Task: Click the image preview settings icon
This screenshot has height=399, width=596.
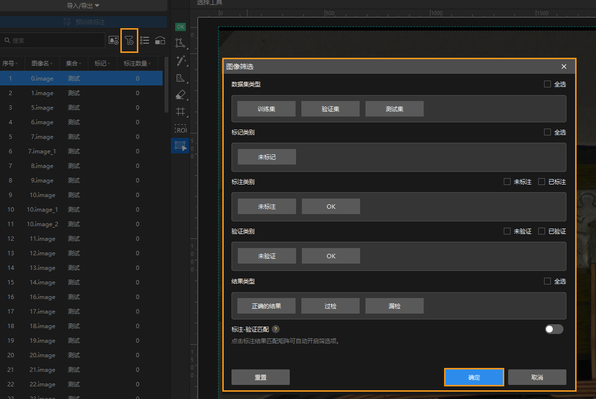Action: point(114,40)
